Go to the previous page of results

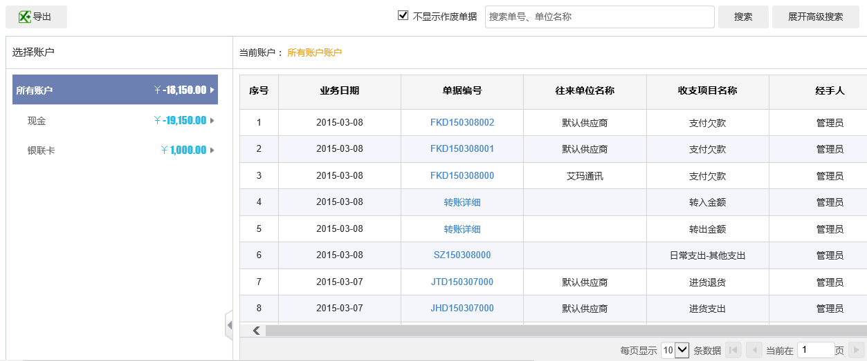tap(754, 350)
